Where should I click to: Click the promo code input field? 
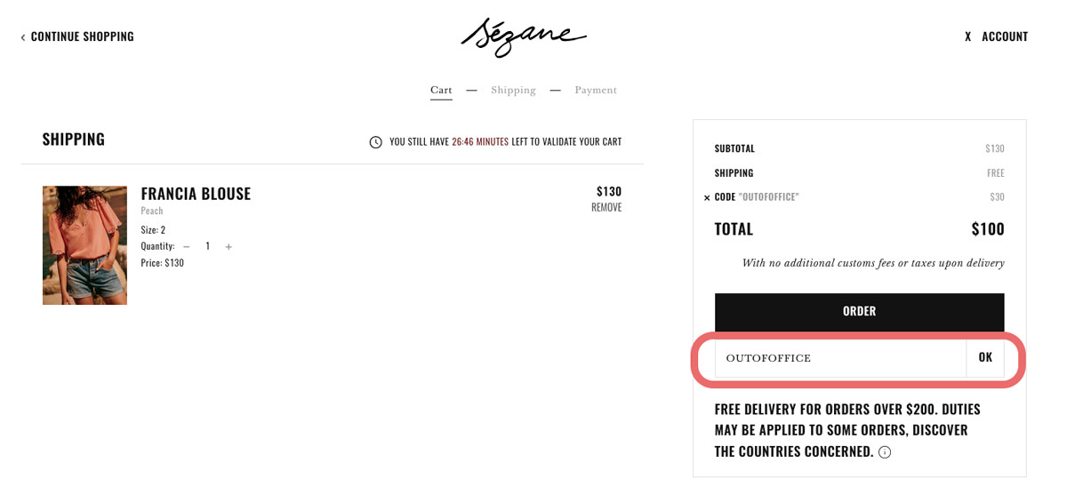coord(839,358)
